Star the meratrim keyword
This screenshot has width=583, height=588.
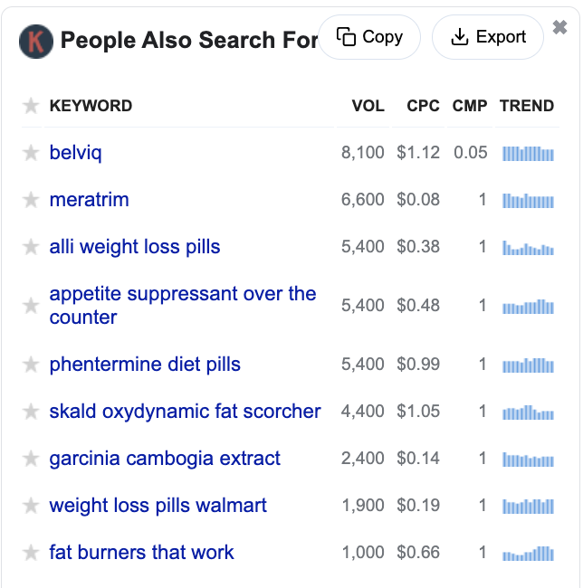pos(31,200)
